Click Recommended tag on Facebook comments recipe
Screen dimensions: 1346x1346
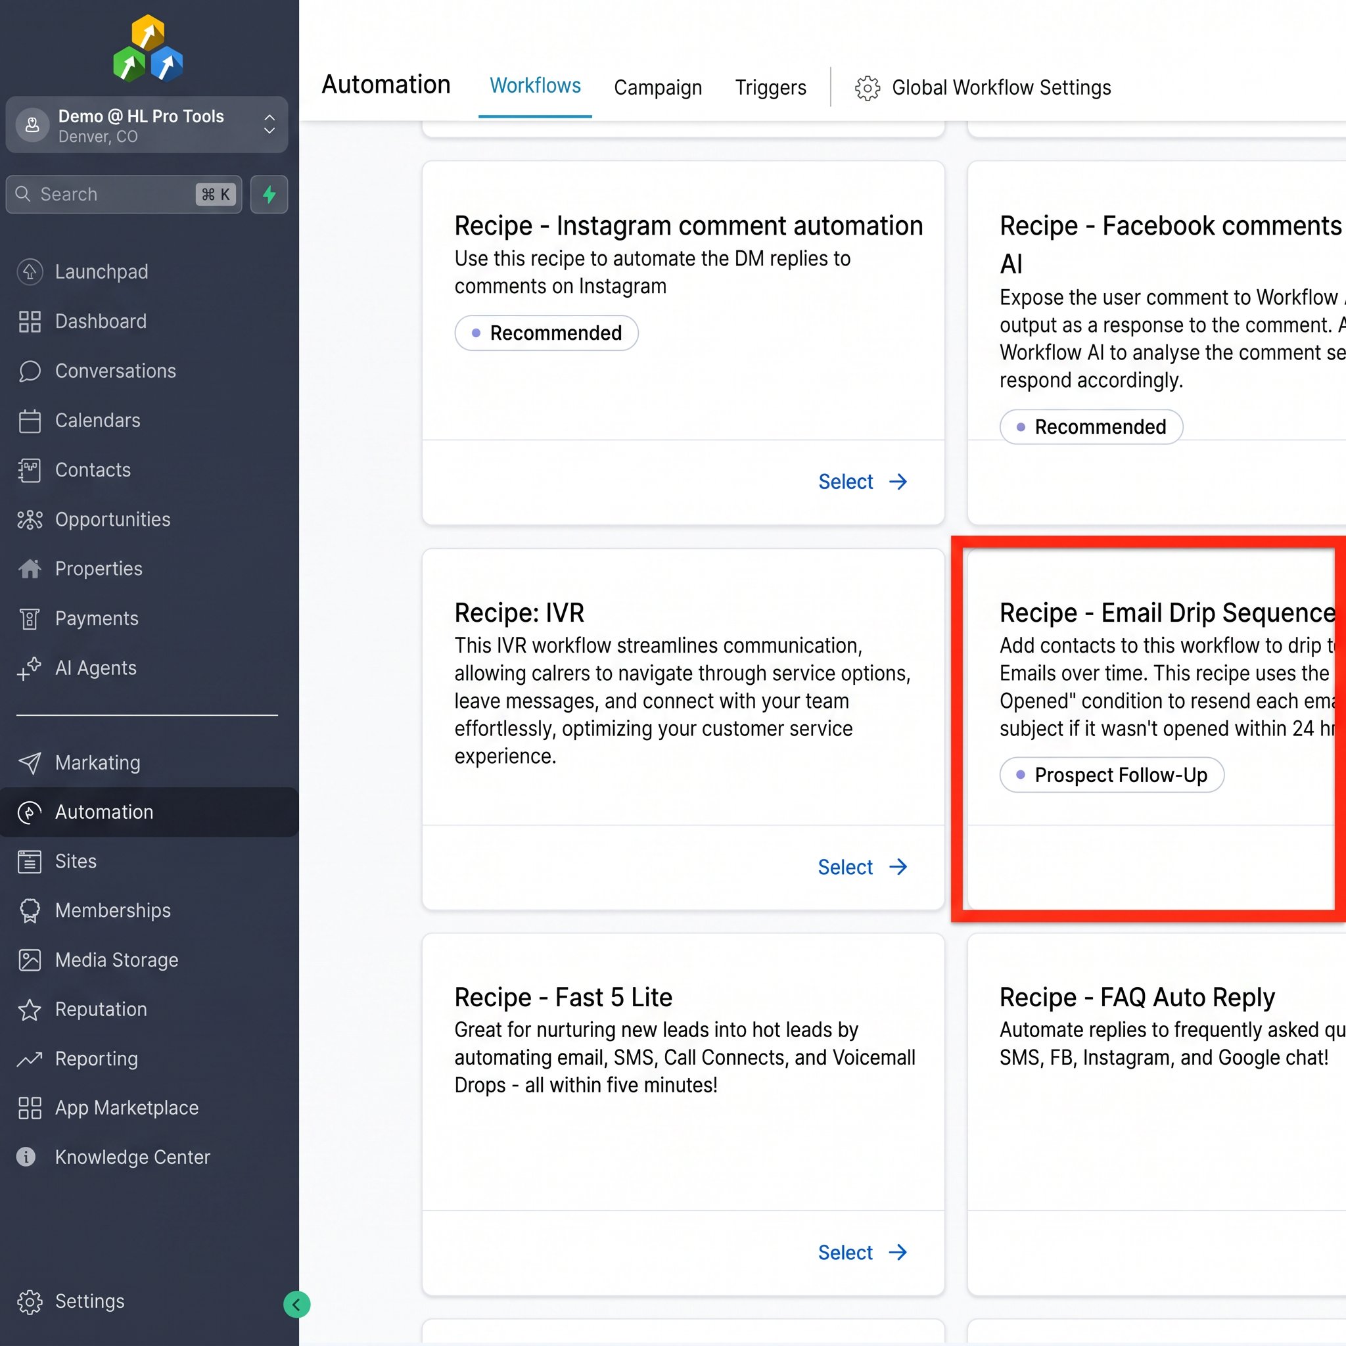[x=1091, y=427]
